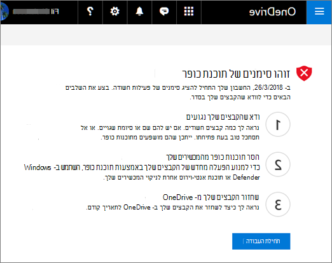Click the account name in the header

pyautogui.click(x=36, y=11)
